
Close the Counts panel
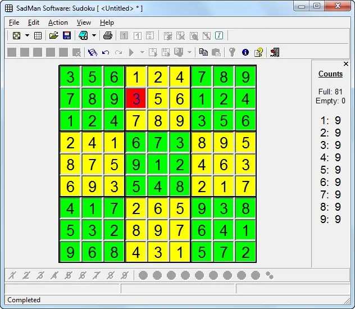[x=346, y=64]
